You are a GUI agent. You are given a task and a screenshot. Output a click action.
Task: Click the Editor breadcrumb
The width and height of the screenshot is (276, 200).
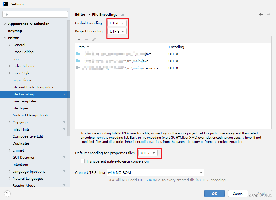[80, 14]
